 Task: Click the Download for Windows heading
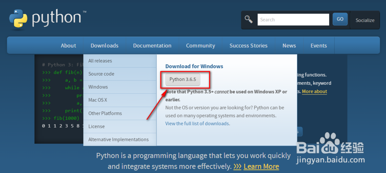coord(194,66)
